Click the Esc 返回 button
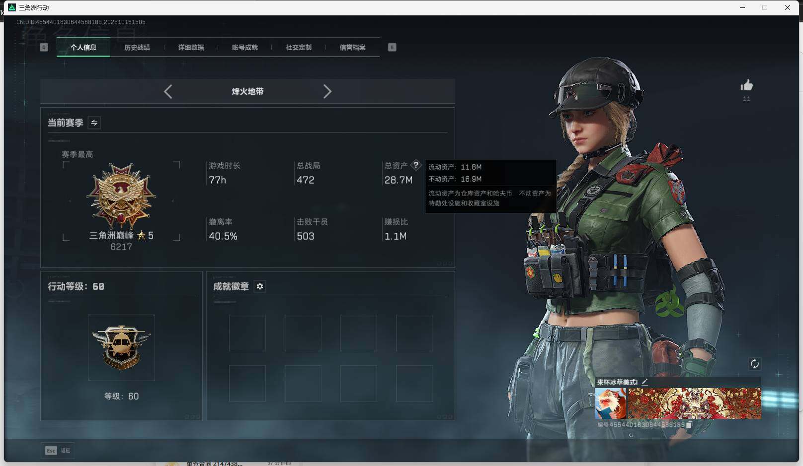 coord(58,450)
